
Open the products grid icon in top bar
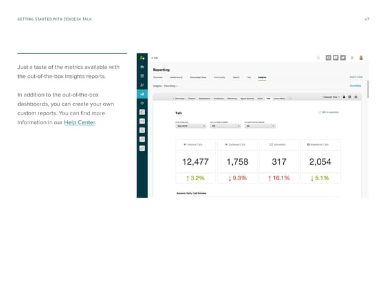tap(351, 57)
